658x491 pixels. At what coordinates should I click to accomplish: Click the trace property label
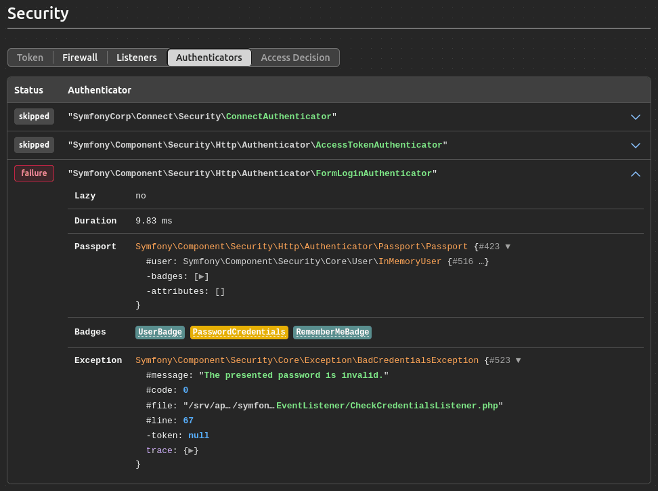(x=159, y=450)
